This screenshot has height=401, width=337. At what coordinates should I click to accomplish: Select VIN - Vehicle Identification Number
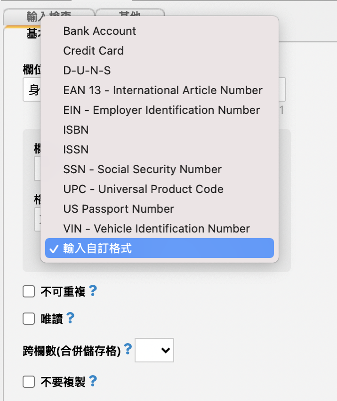[x=156, y=229]
